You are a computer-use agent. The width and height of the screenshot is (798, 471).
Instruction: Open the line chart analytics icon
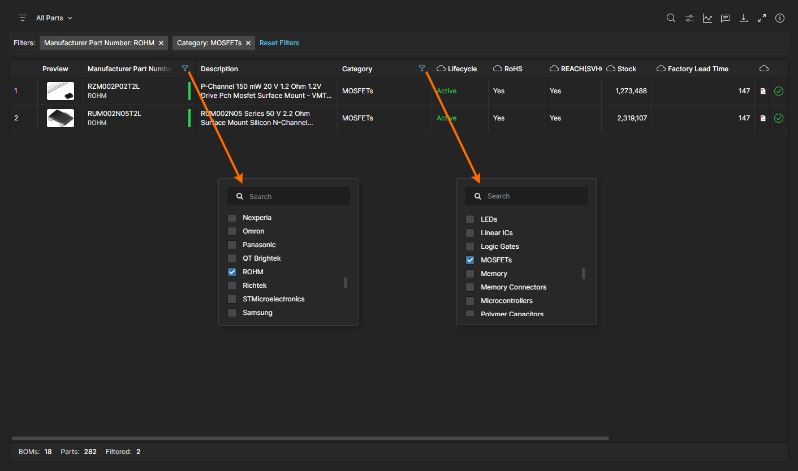707,18
